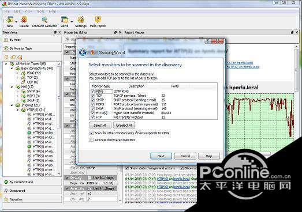The image size is (302, 212).
Task: Click Help in the Discovery Wizard
Action: click(209, 156)
